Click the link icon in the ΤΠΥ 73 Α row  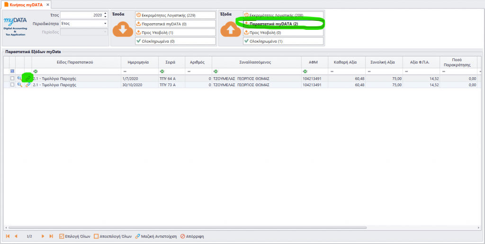coord(28,85)
